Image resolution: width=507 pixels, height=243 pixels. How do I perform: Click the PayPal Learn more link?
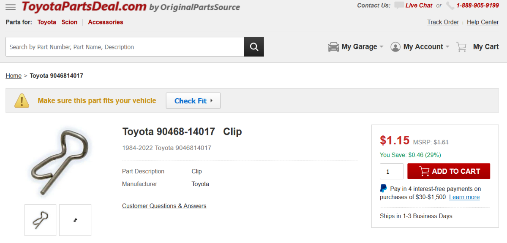(464, 197)
